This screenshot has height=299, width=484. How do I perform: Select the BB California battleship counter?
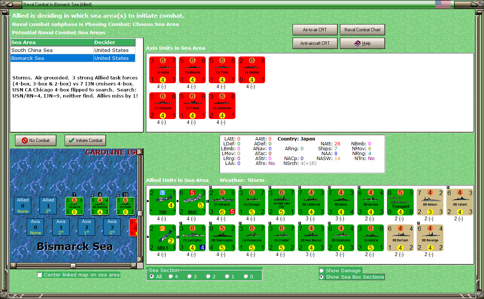(x=311, y=202)
